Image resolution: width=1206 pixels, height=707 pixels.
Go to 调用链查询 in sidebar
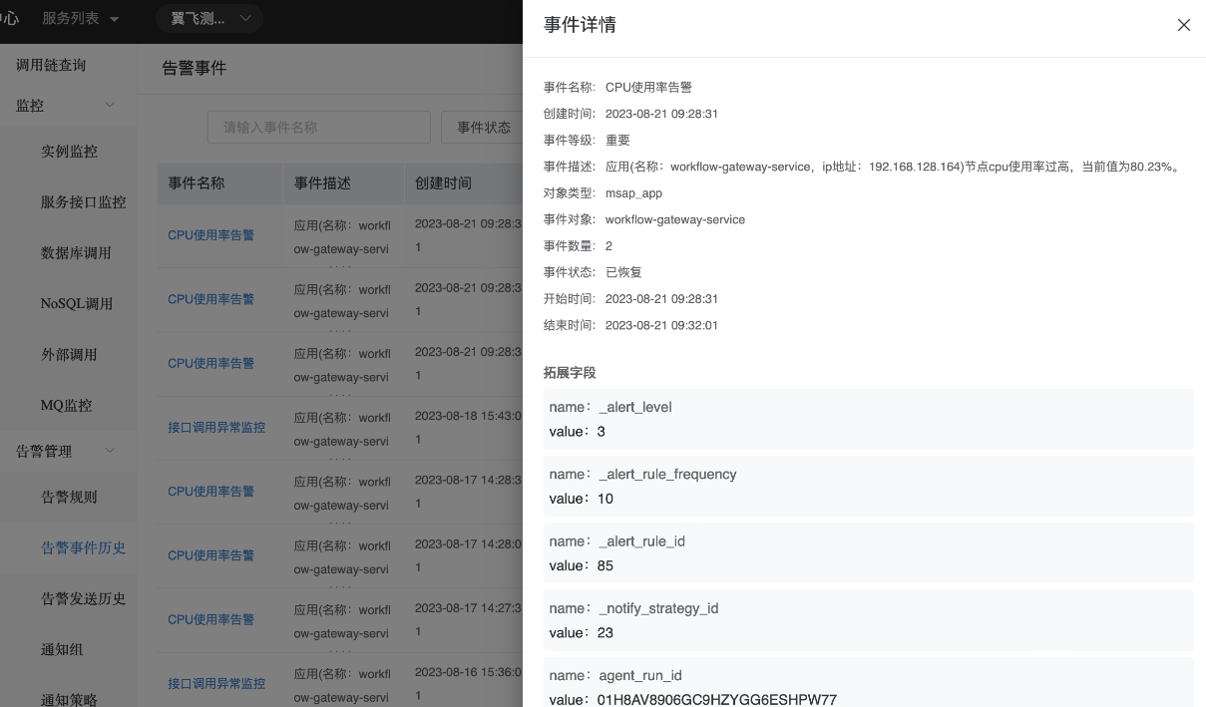51,65
